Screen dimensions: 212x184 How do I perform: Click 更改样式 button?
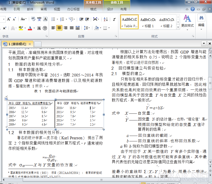coord(187,22)
